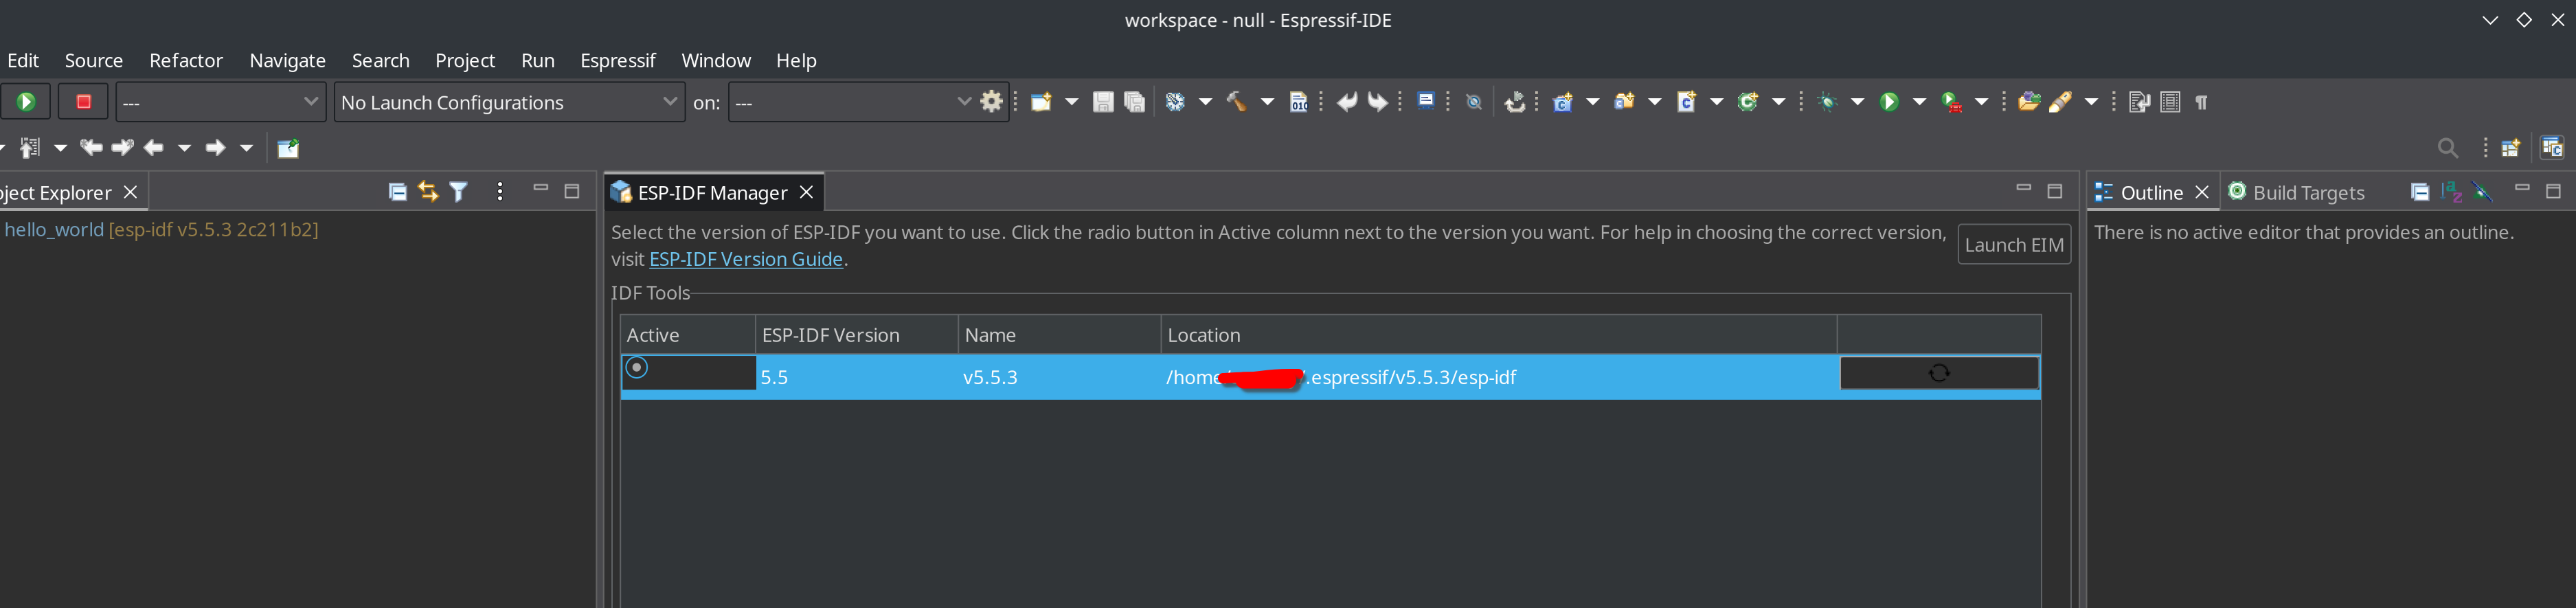The height and width of the screenshot is (608, 2576).
Task: Click the New C source file icon
Action: pos(1686,102)
